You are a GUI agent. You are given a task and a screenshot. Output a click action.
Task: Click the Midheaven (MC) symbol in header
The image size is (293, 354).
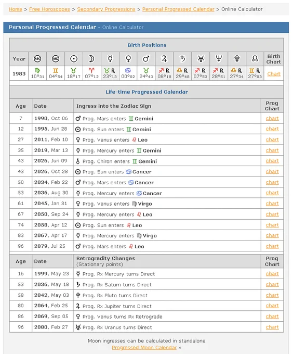[x=56, y=59]
